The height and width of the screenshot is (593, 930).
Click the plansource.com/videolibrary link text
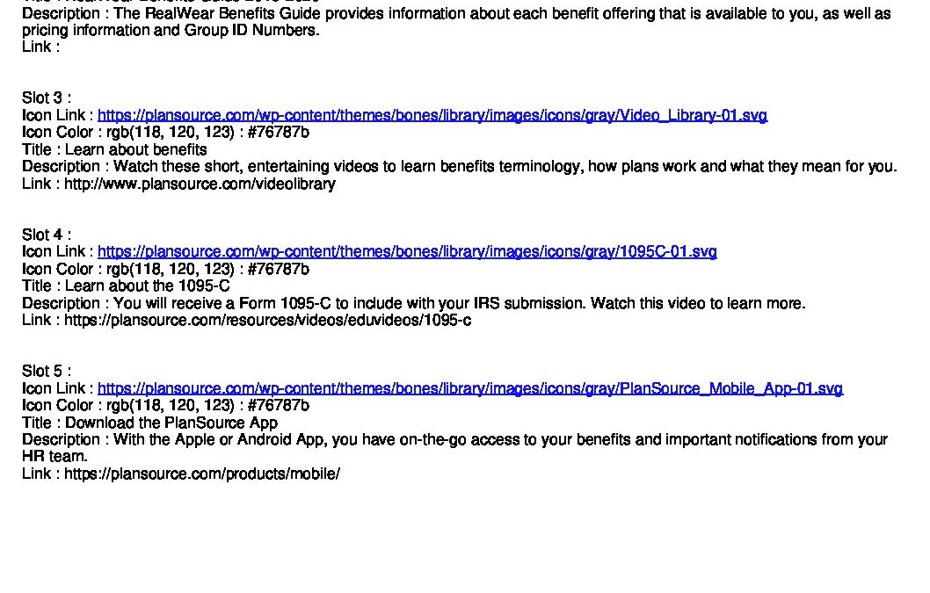point(200,184)
